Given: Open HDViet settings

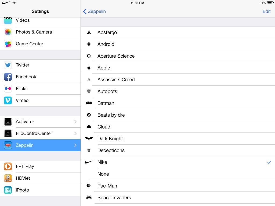Looking at the screenshot, I should (x=40, y=178).
